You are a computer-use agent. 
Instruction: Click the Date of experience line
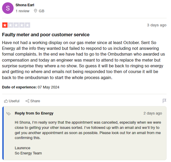(31, 87)
